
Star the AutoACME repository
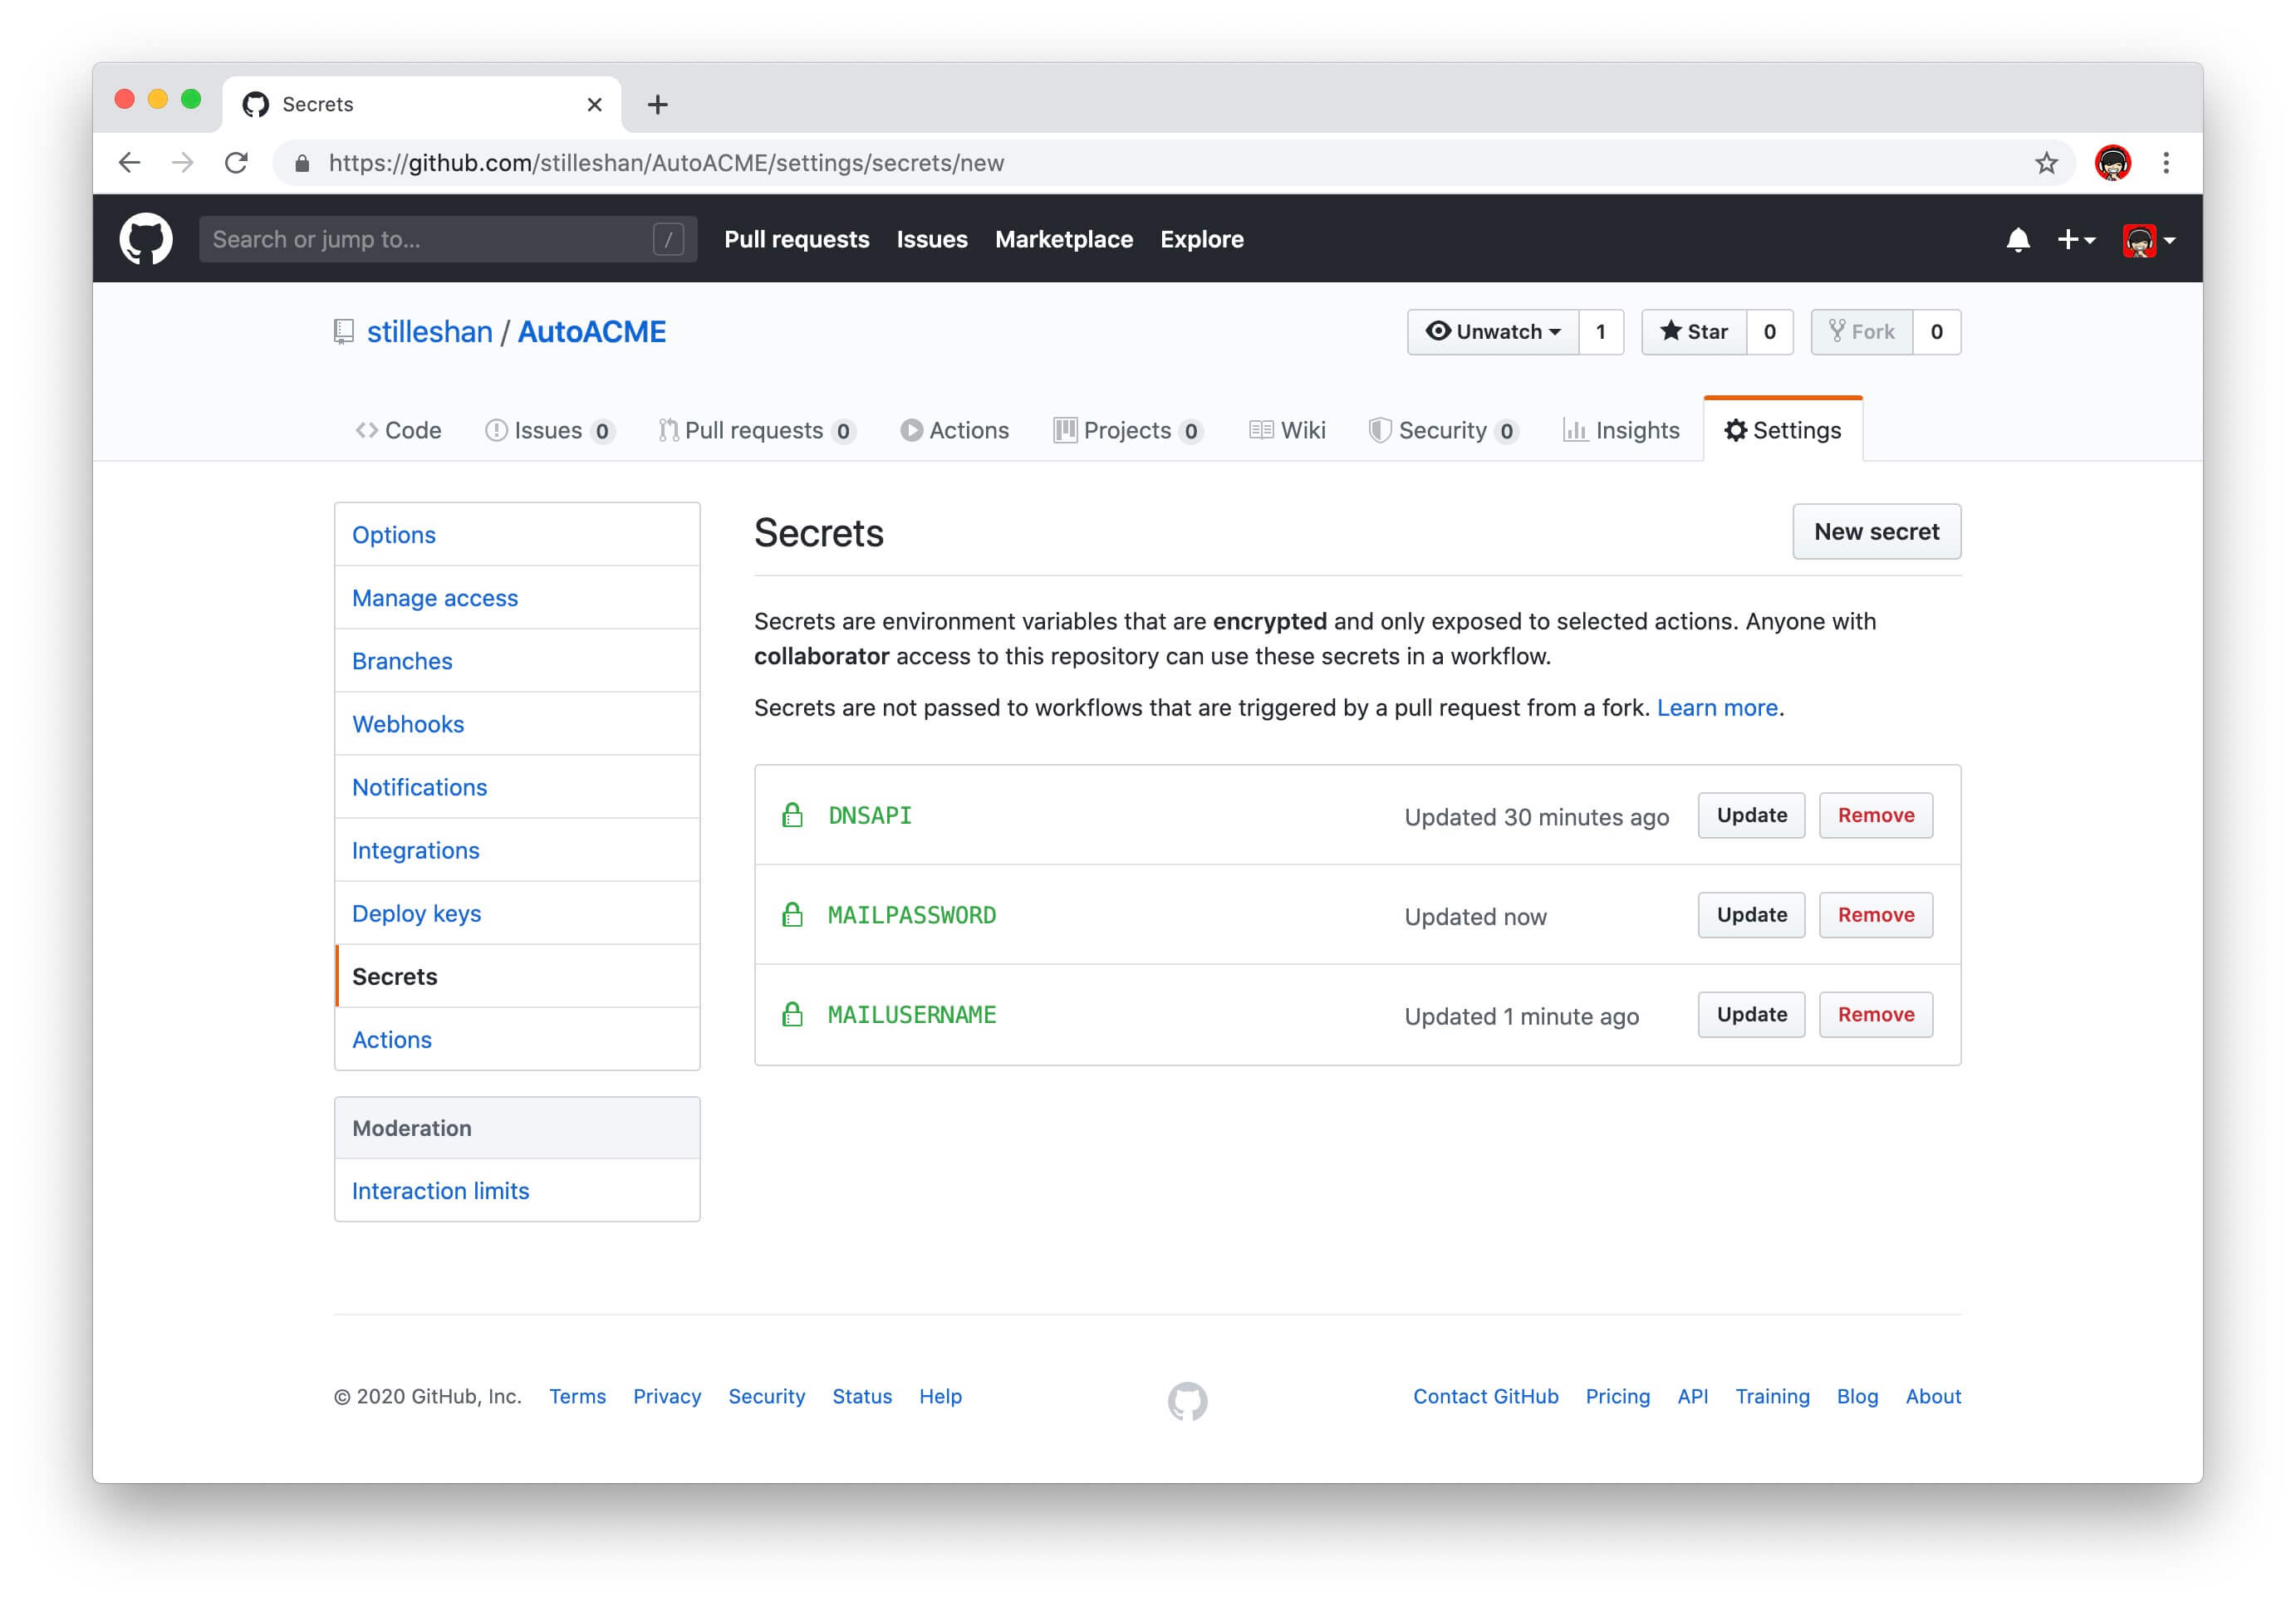click(1694, 332)
